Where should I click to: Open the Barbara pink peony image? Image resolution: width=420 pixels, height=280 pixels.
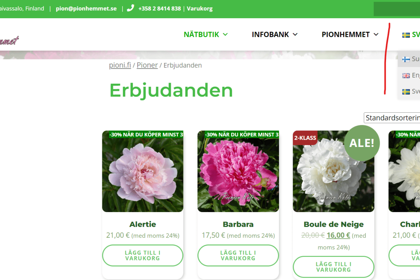point(238,171)
